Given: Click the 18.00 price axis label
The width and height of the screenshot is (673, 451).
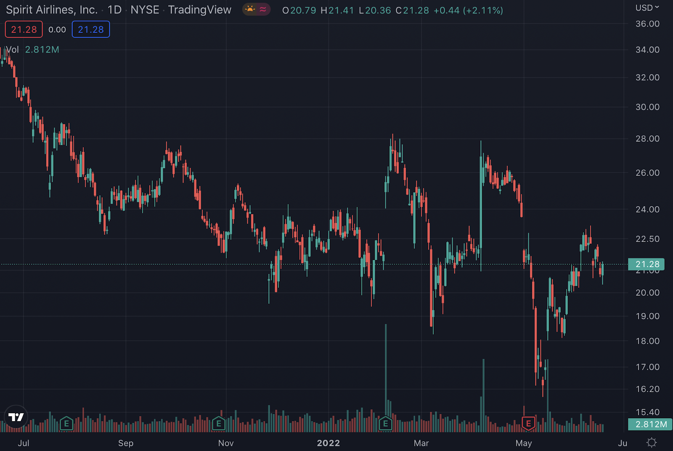Looking at the screenshot, I should [647, 341].
